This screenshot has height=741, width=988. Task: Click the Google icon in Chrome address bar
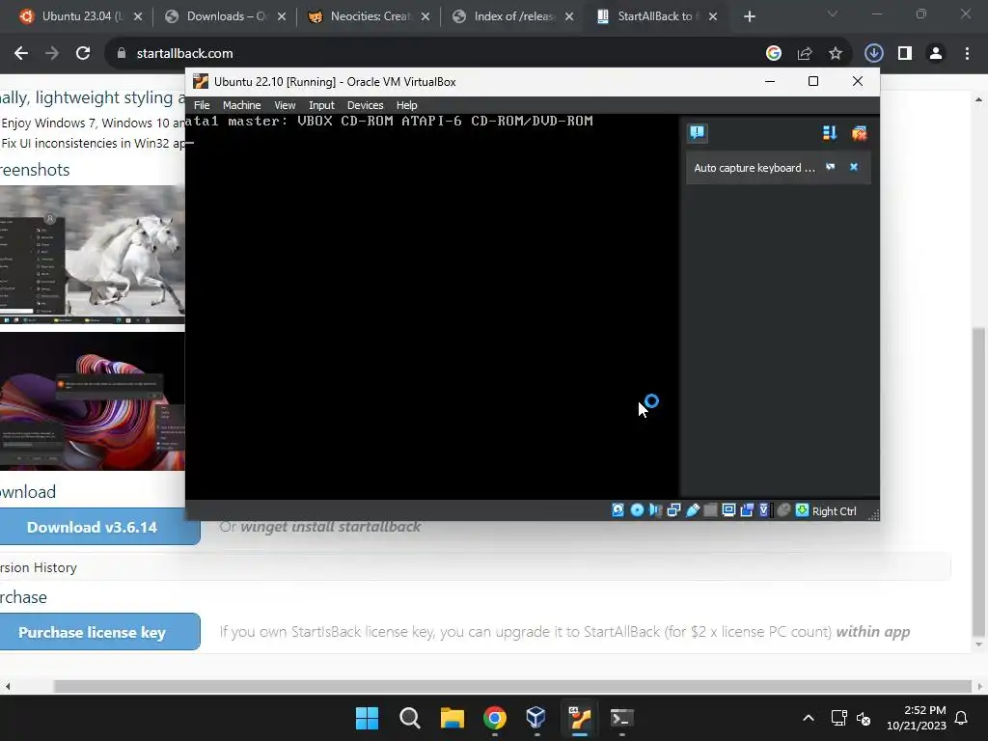click(x=773, y=54)
